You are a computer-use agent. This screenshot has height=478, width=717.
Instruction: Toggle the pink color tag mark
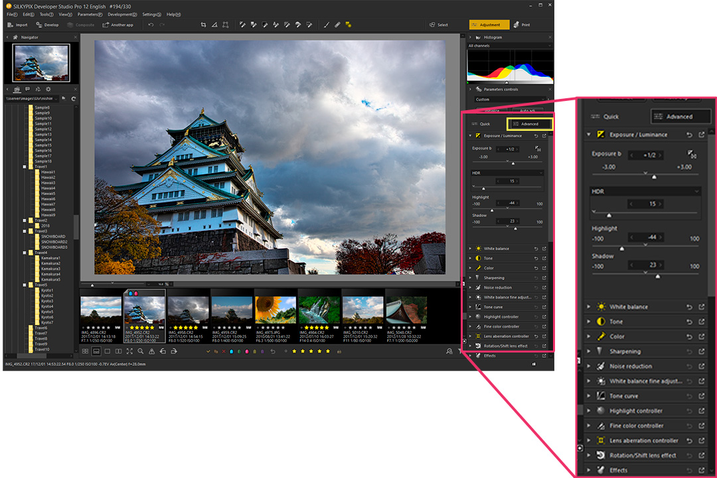(x=247, y=351)
